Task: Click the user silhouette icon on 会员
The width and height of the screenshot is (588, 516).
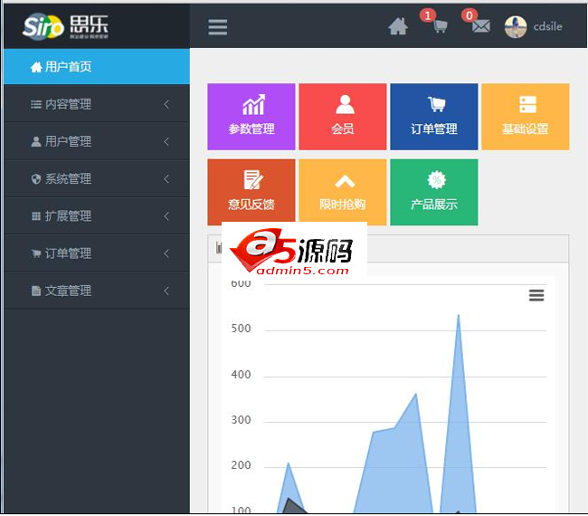Action: [345, 104]
